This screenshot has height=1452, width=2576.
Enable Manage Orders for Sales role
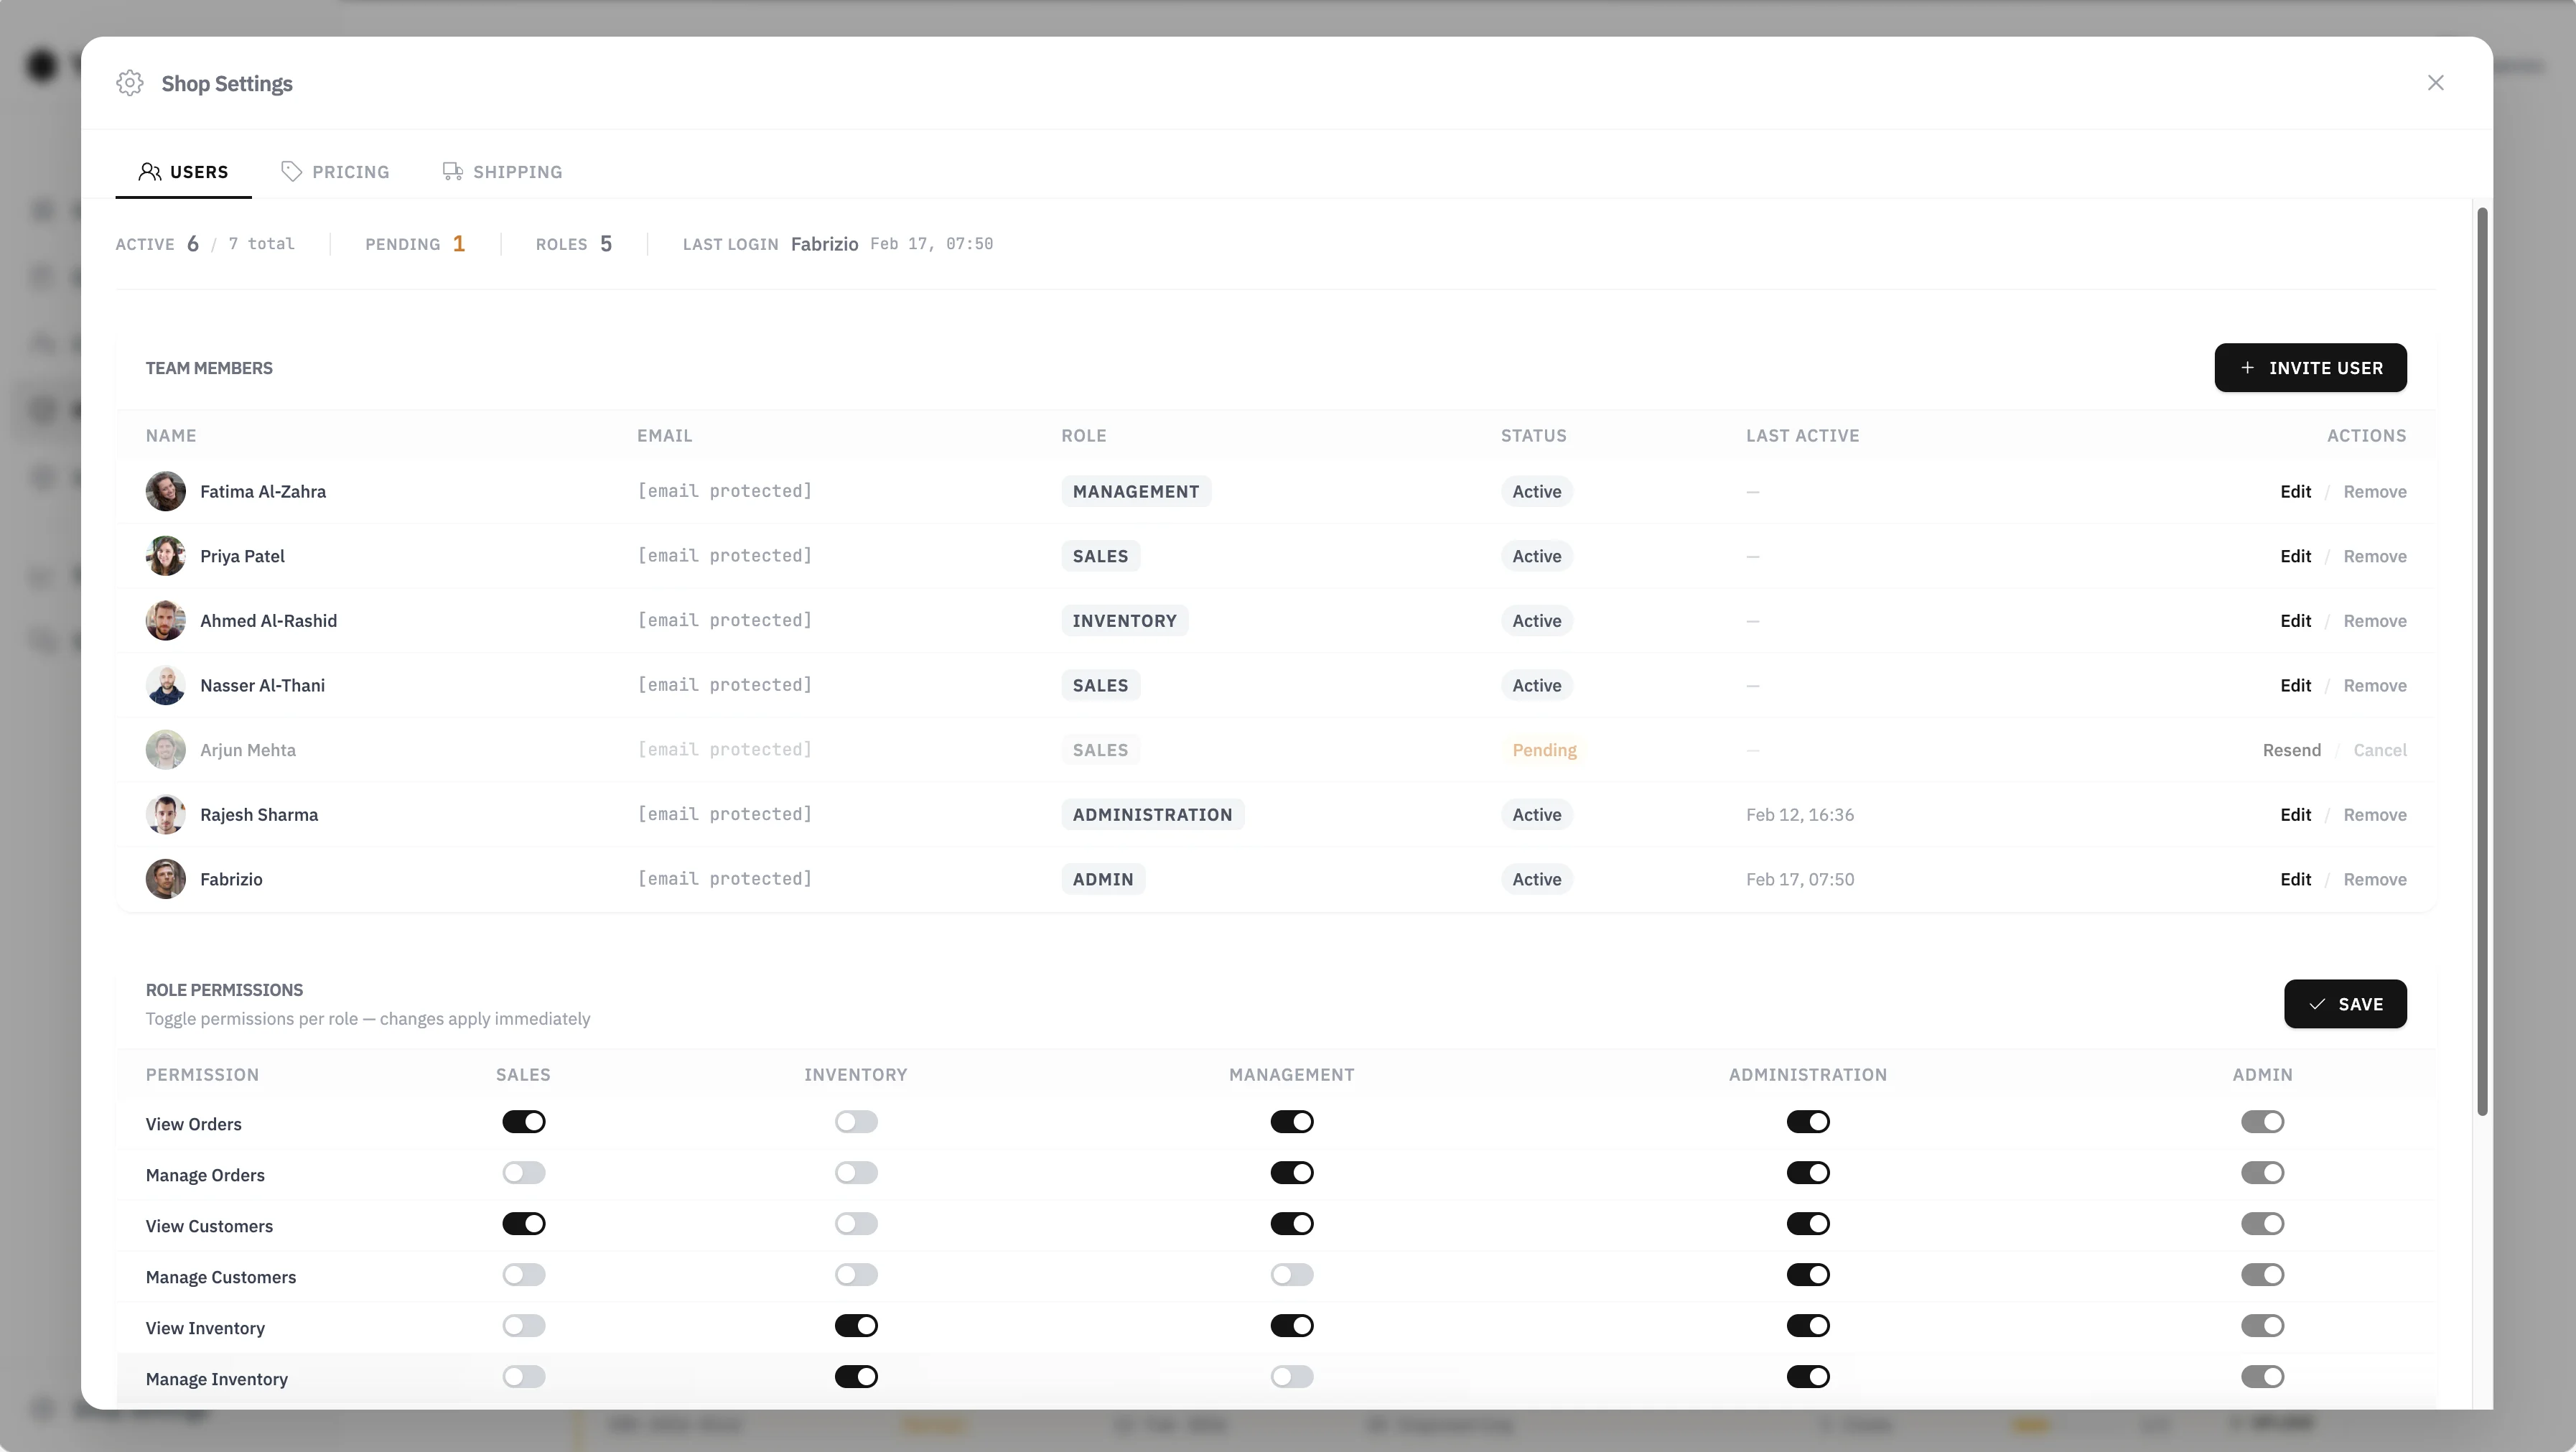coord(524,1173)
